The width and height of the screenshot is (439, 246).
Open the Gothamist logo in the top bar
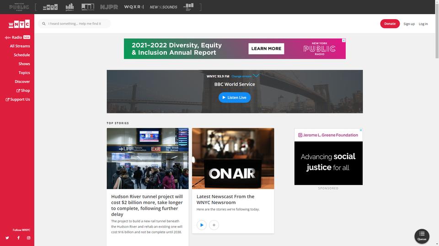70,7
